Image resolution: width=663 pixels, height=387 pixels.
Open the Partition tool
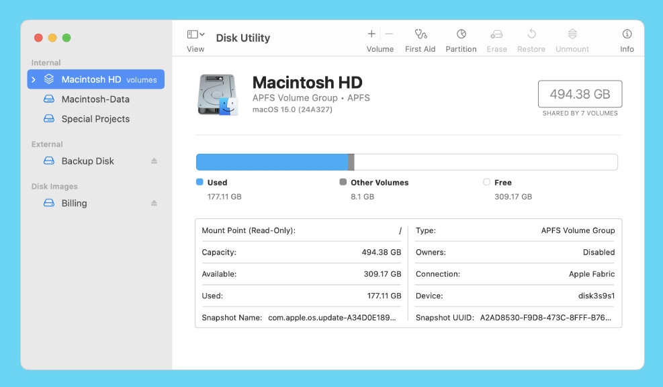461,38
